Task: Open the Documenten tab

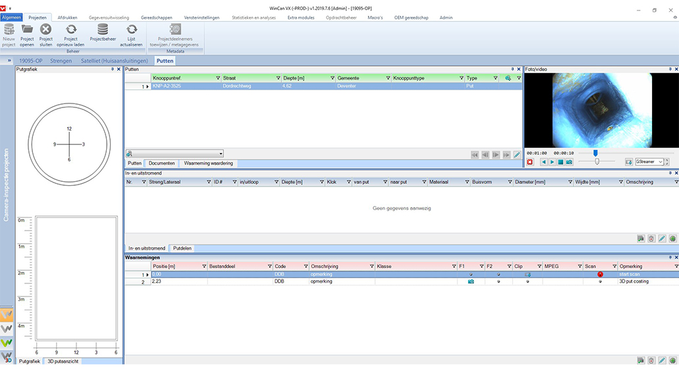Action: point(162,163)
